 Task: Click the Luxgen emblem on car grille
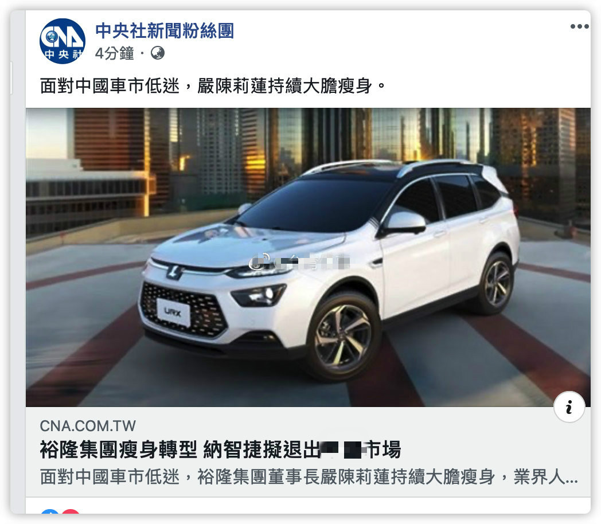point(174,271)
